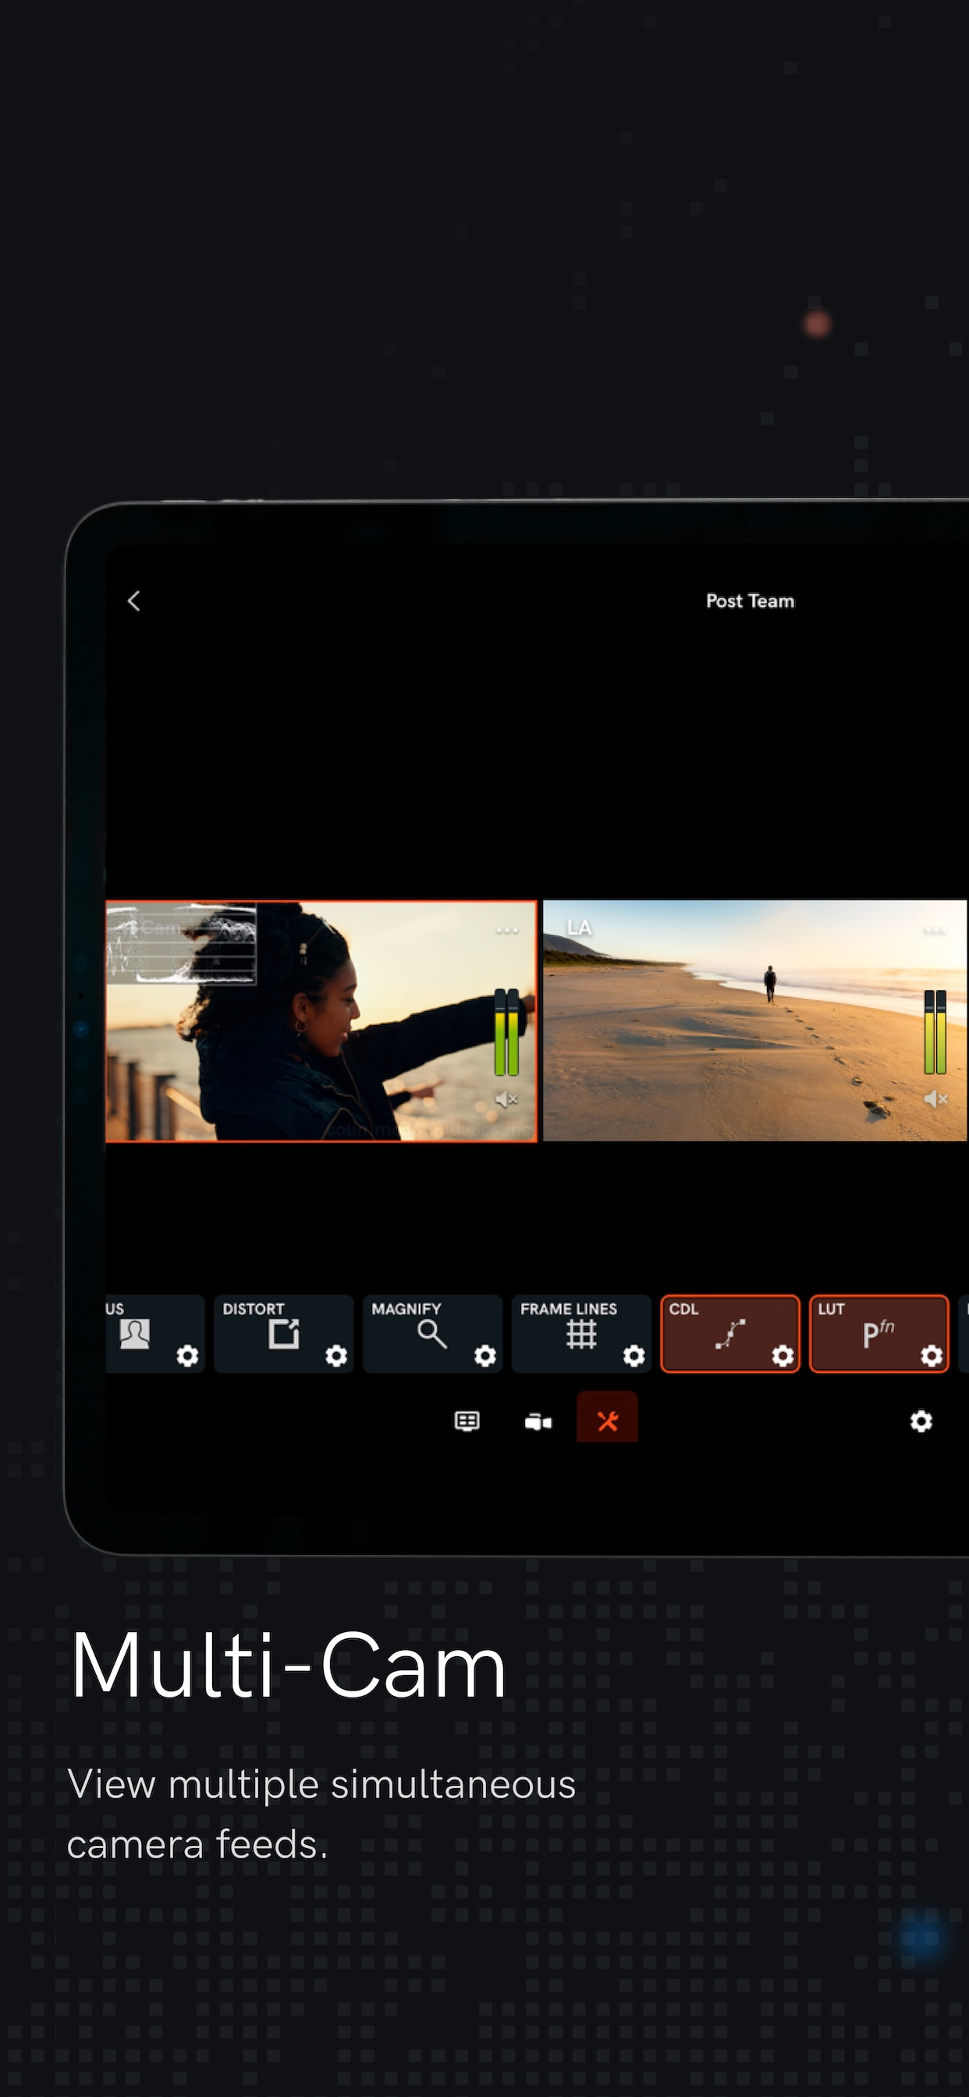Screen dimensions: 969x2097
Task: Open CDL settings gear
Action: point(783,1355)
